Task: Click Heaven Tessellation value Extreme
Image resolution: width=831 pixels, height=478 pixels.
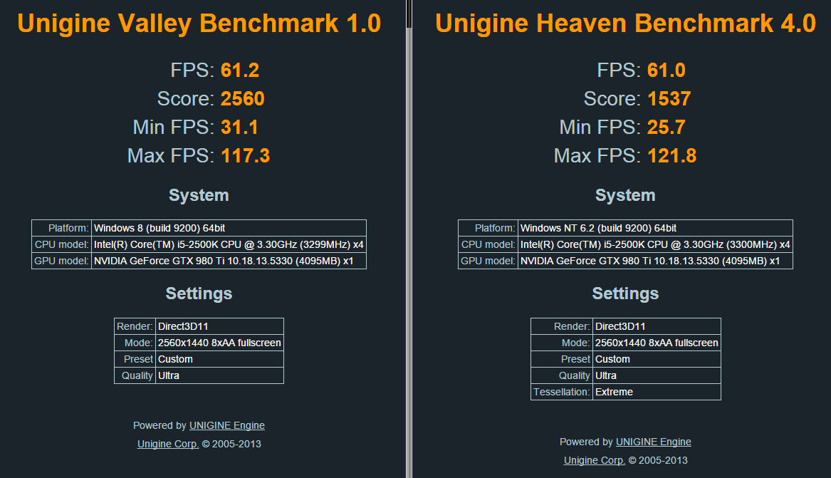Action: [x=657, y=393]
